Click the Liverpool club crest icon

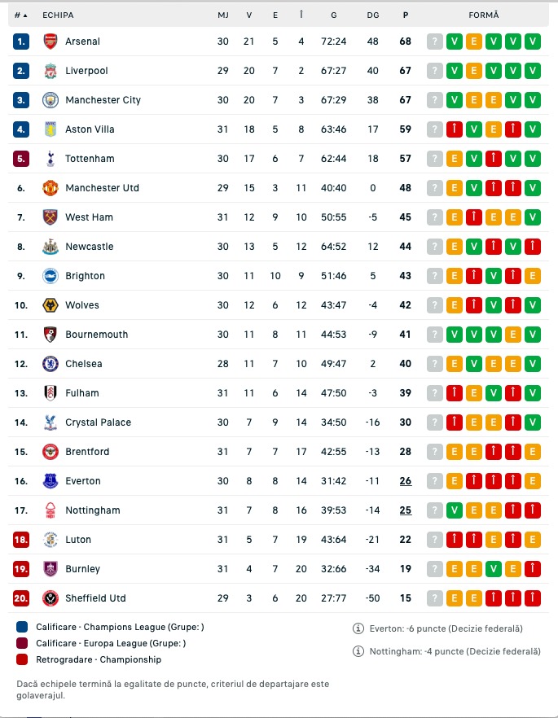pyautogui.click(x=51, y=71)
